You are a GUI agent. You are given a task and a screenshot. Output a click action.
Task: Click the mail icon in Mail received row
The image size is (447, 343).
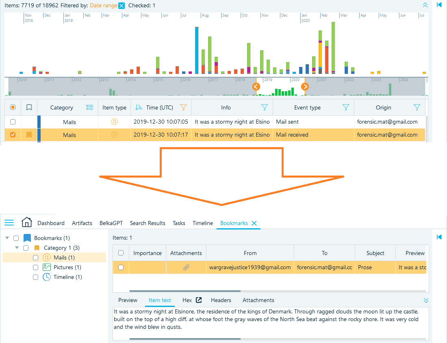pos(114,135)
